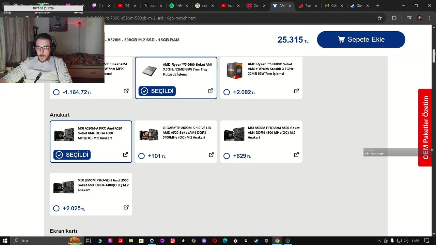Open OBS Studio from the taskbar
Image resolution: width=436 pixels, height=245 pixels.
tap(288, 241)
